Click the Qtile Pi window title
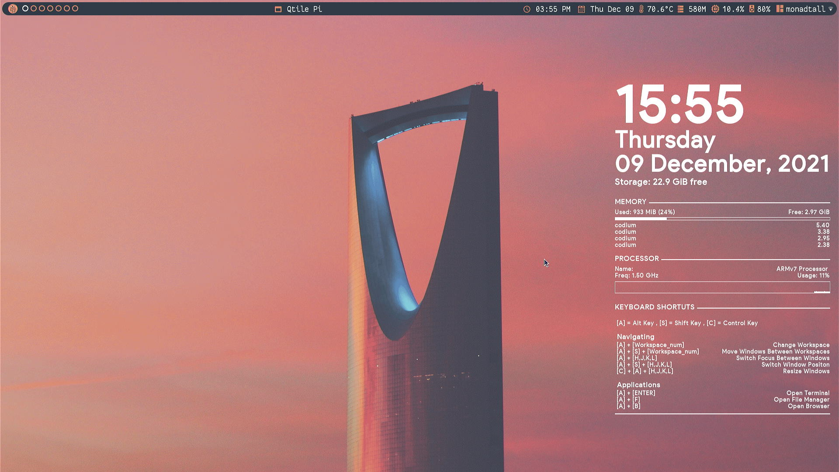The width and height of the screenshot is (839, 472). (x=304, y=9)
